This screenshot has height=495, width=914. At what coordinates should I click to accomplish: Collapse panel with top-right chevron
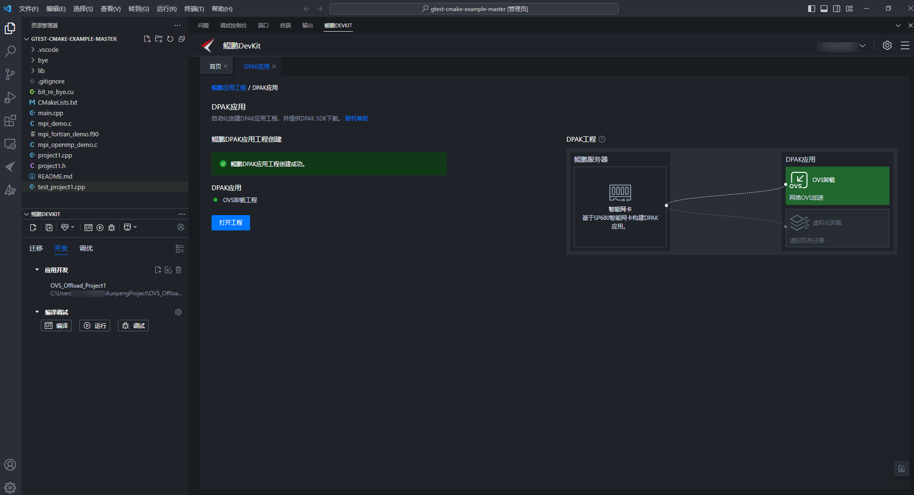pos(898,25)
